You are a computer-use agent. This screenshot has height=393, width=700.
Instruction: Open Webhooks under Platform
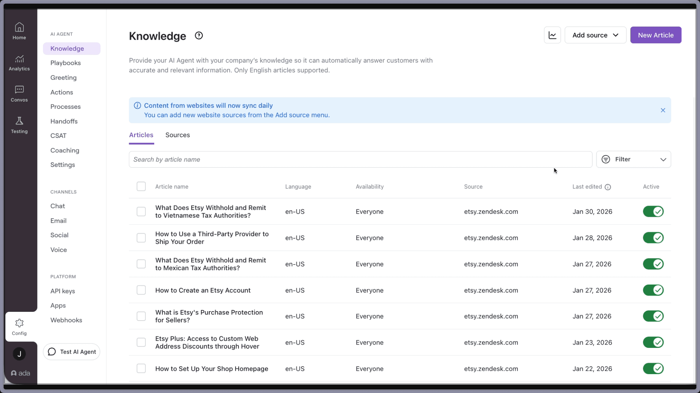click(66, 320)
